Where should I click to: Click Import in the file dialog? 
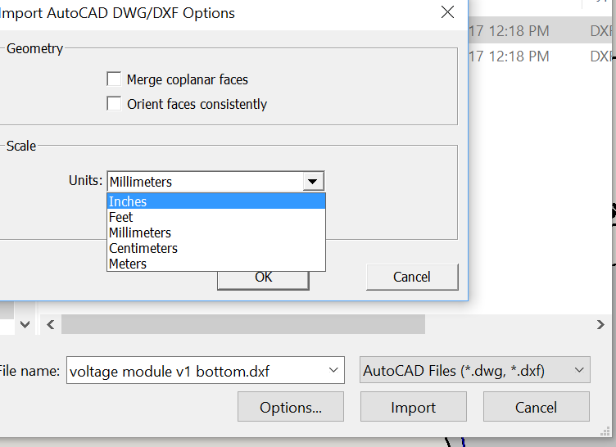coord(414,407)
